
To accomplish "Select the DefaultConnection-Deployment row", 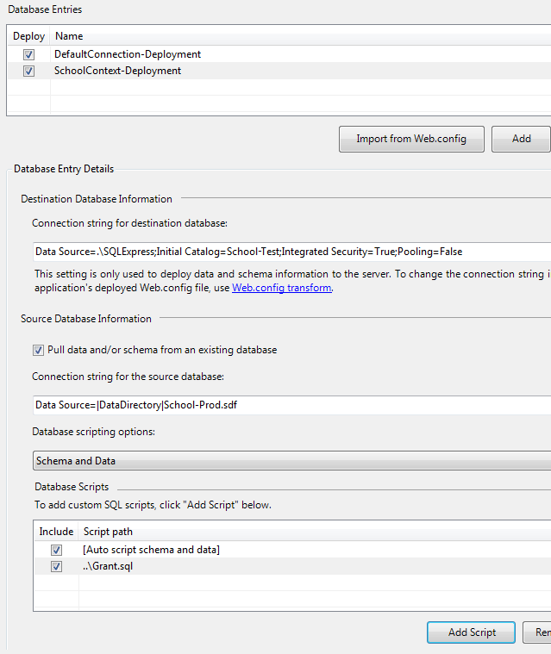I will click(128, 54).
